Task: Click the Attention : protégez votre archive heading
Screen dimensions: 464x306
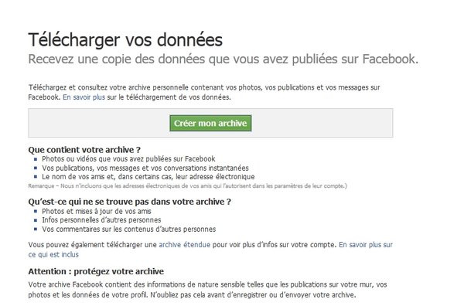Action: (x=96, y=271)
